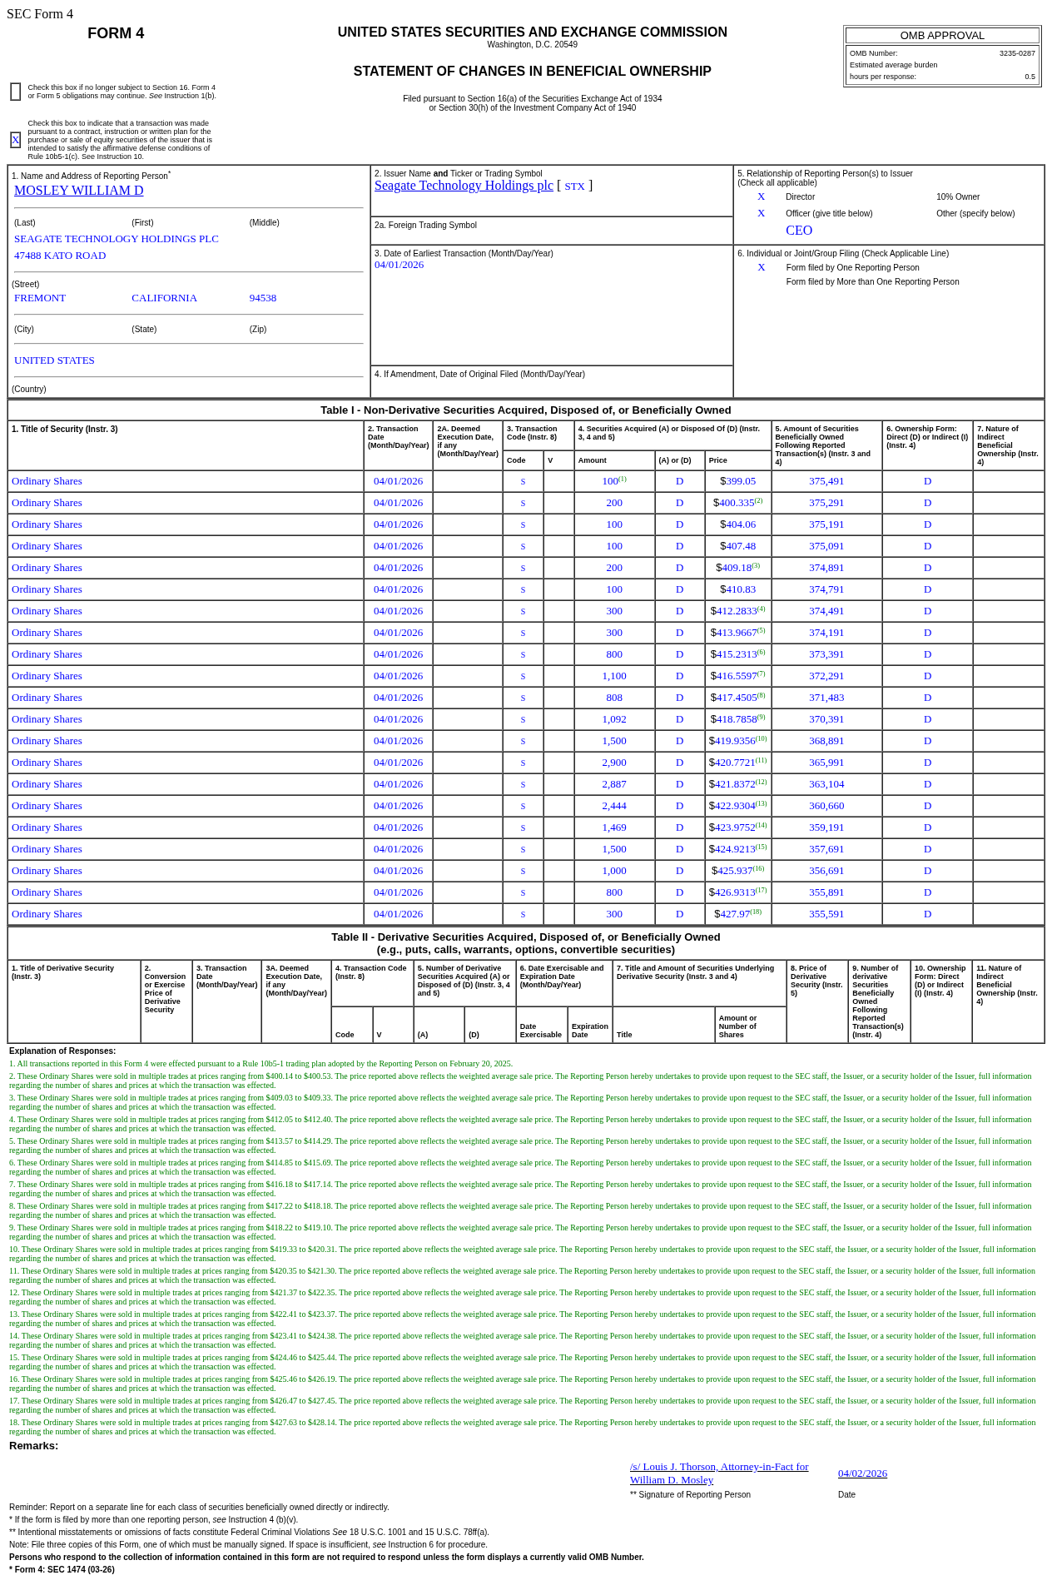Image resolution: width=1052 pixels, height=1595 pixels.
Task: Open the MOSLEY WILLIAM D reporting person link
Action: [79, 191]
